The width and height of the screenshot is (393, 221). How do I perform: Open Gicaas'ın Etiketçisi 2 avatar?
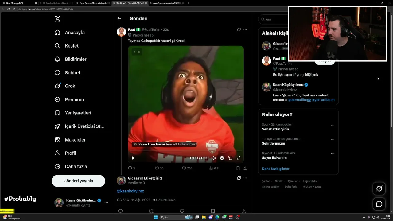122,180
